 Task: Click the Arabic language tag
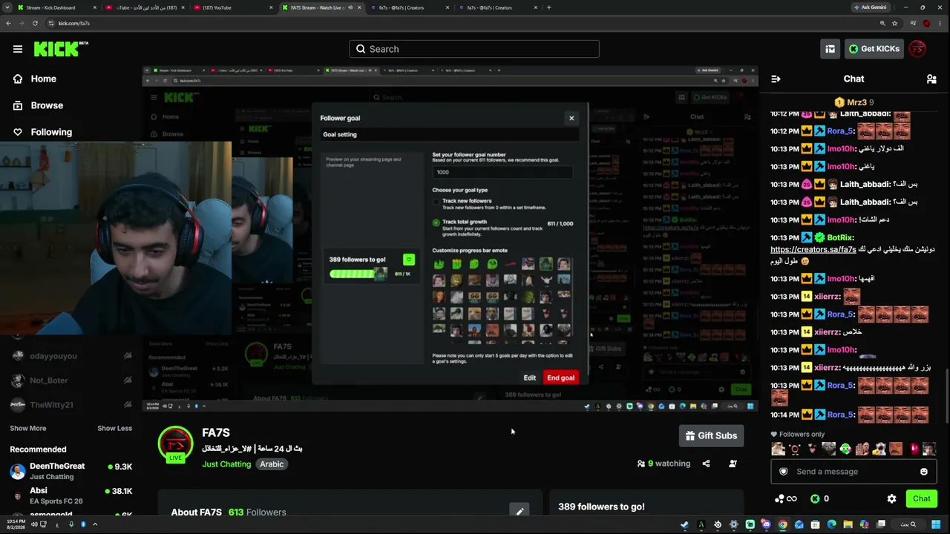[x=272, y=464]
